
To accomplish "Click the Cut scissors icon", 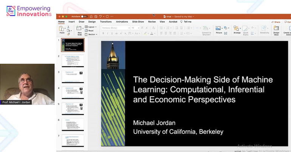I will point(68,27).
